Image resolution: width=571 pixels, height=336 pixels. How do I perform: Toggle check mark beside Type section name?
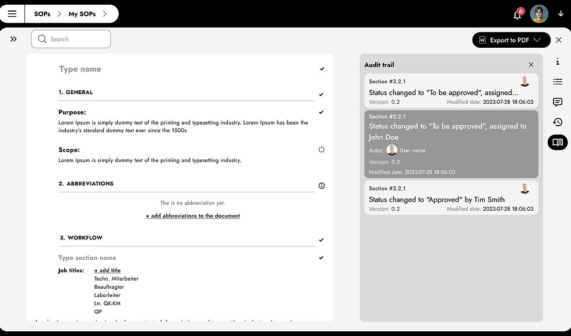pos(321,258)
